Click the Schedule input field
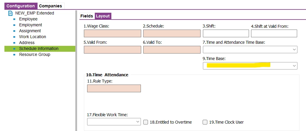This screenshot has height=131, width=306. (172, 33)
